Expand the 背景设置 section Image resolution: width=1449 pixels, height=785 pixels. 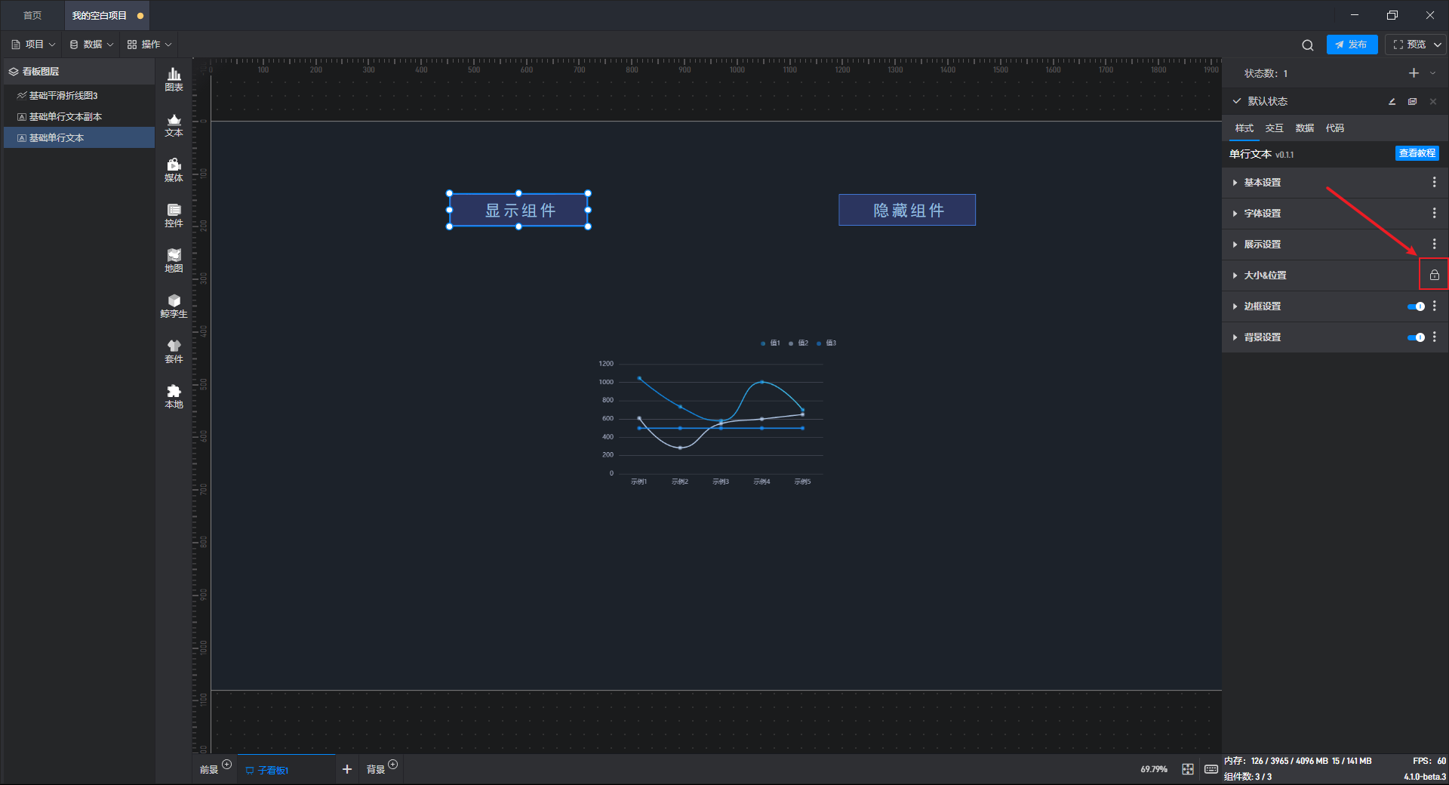(1235, 337)
